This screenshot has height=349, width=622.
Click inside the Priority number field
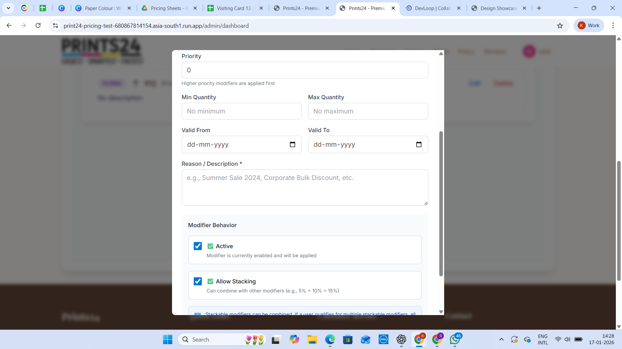(305, 70)
